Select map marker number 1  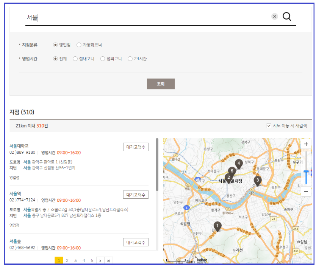[217, 226]
